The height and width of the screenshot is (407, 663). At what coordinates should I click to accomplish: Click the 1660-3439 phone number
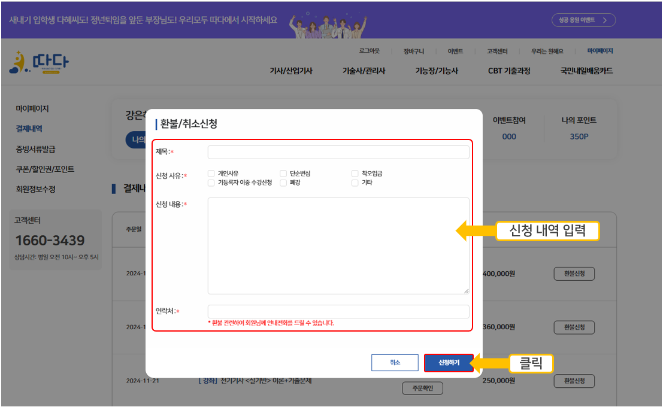[50, 241]
